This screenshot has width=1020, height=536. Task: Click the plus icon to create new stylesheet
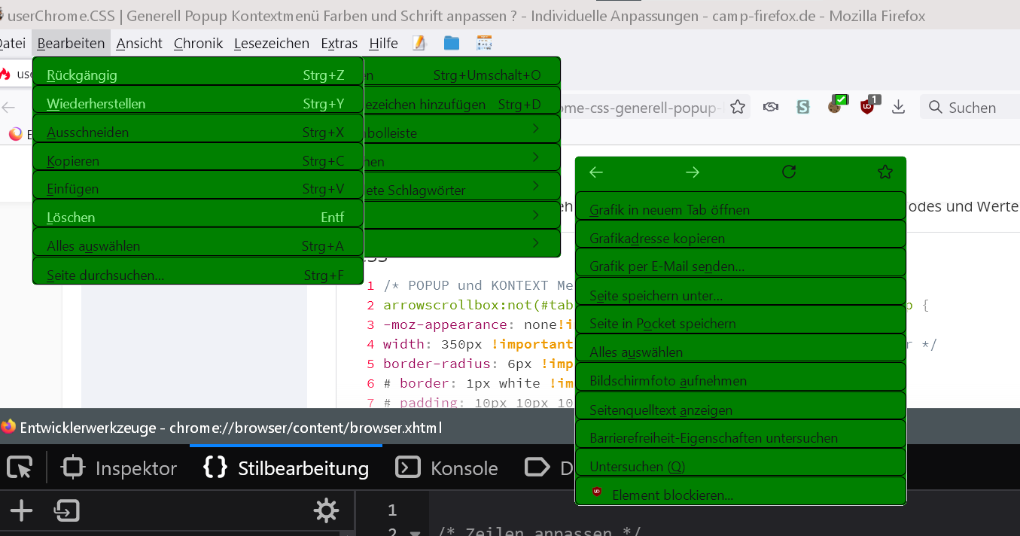21,512
